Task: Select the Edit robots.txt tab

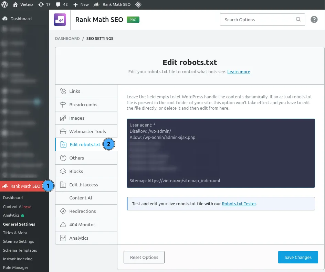Action: pos(86,144)
